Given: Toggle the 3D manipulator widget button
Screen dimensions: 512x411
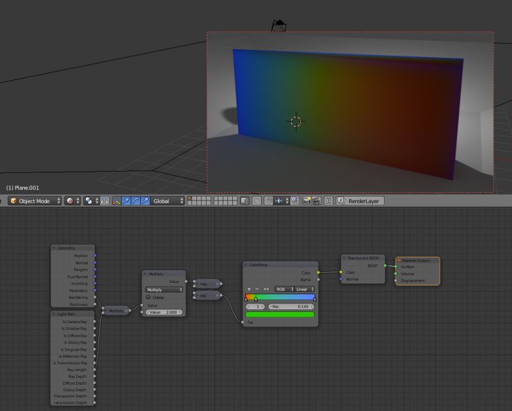Looking at the screenshot, I should coord(115,200).
